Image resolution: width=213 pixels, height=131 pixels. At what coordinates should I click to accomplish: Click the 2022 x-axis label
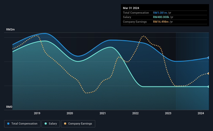(135, 113)
